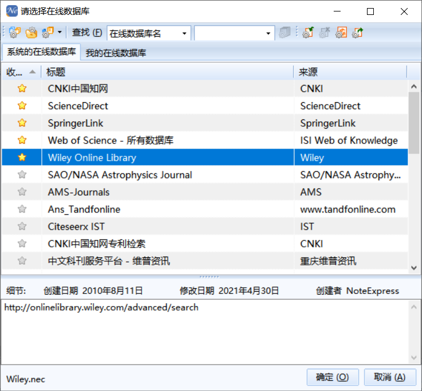422x391 pixels.
Task: Click the grayed stacked pages search icon
Action: [284, 33]
